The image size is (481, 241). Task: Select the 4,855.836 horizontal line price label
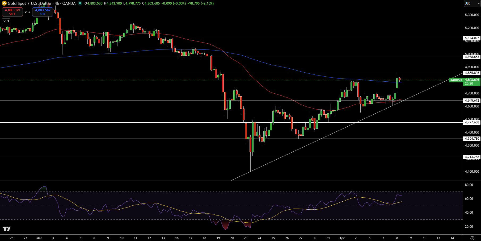[x=472, y=73]
